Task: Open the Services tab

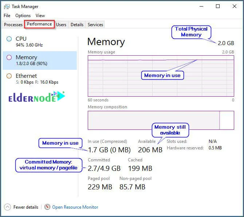Action: [95, 25]
